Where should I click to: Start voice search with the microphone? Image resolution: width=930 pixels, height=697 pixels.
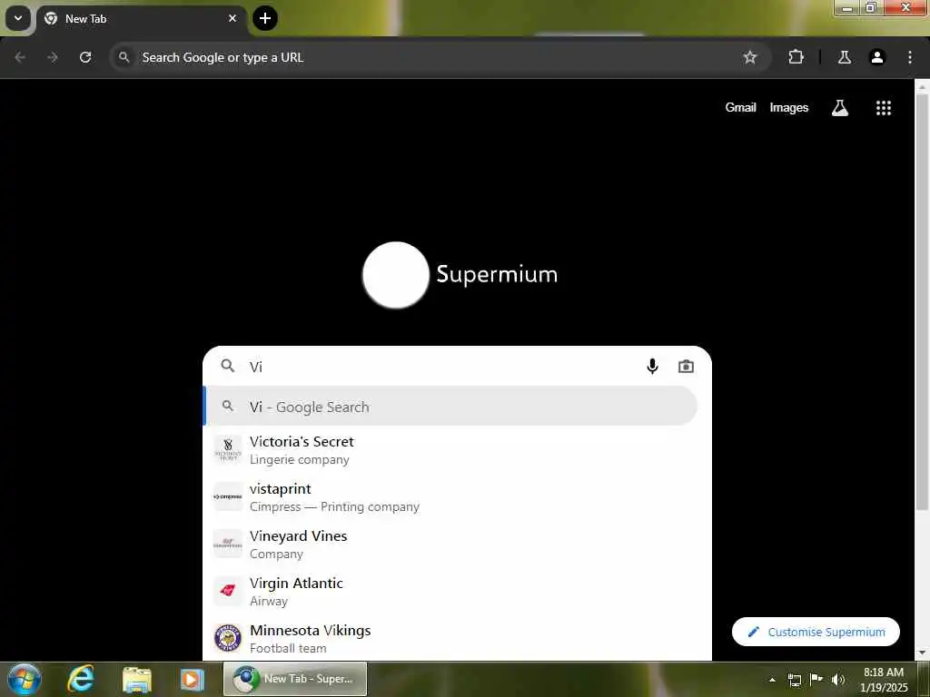tap(652, 367)
